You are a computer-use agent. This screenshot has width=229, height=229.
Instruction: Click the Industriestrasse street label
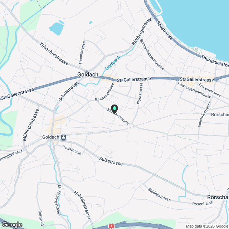pos(204,114)
